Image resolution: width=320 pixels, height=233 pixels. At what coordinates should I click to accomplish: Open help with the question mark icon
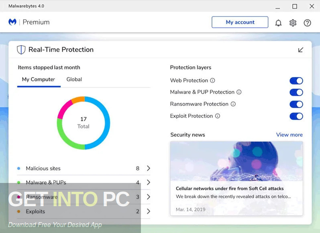click(x=307, y=23)
